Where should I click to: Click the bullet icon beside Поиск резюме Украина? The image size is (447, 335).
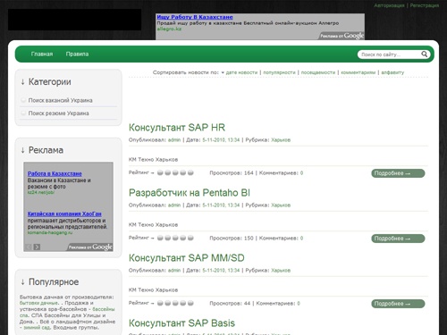[x=23, y=113]
